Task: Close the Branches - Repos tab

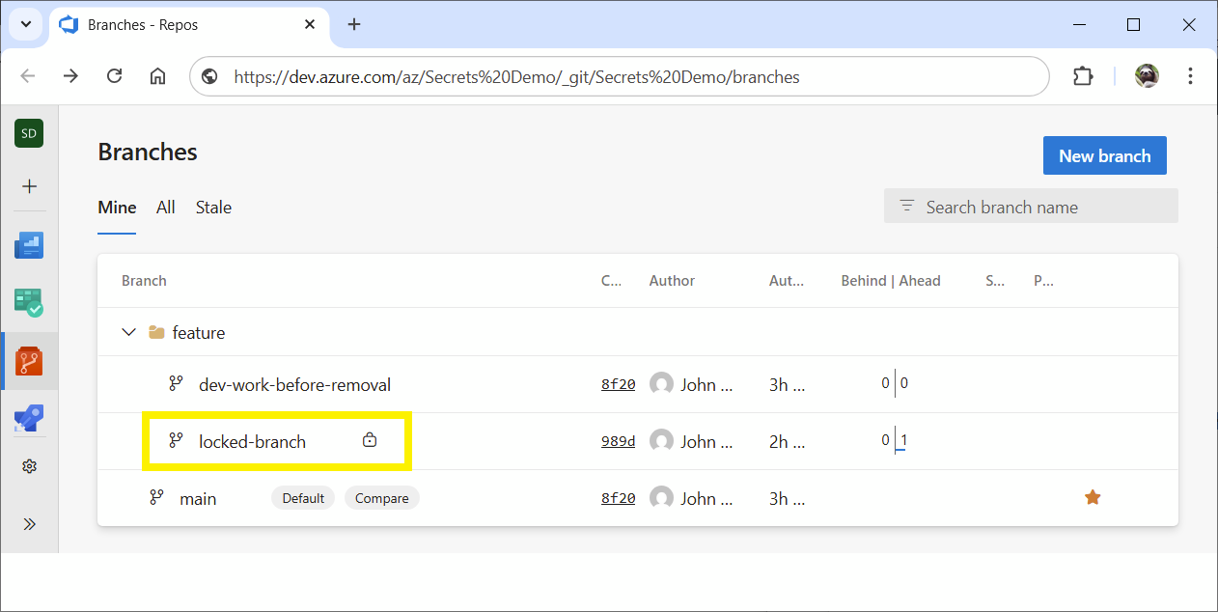Action: (310, 24)
